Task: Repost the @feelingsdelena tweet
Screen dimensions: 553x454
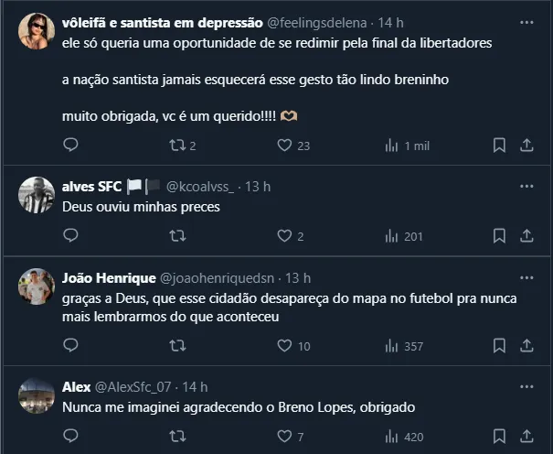Action: [178, 145]
